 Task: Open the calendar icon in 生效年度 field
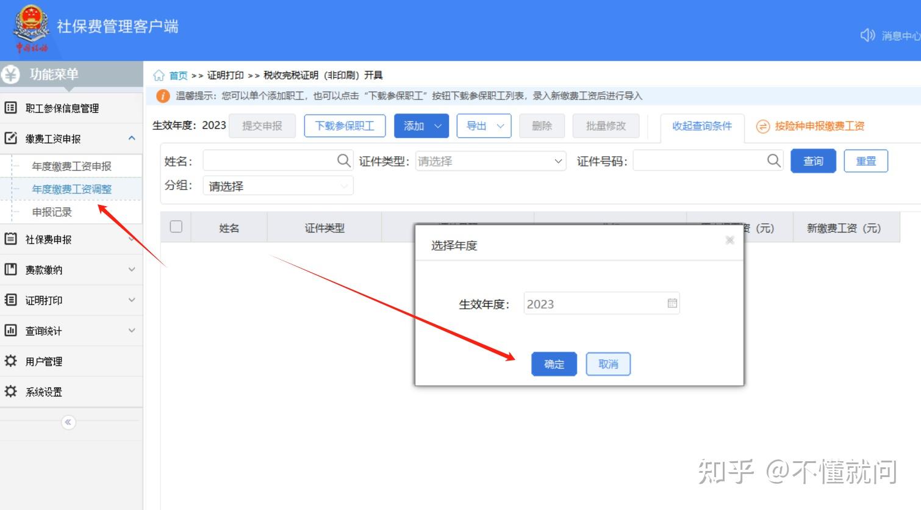672,303
